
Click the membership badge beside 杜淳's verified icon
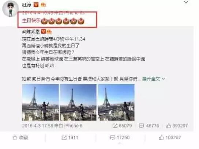point(43,5)
